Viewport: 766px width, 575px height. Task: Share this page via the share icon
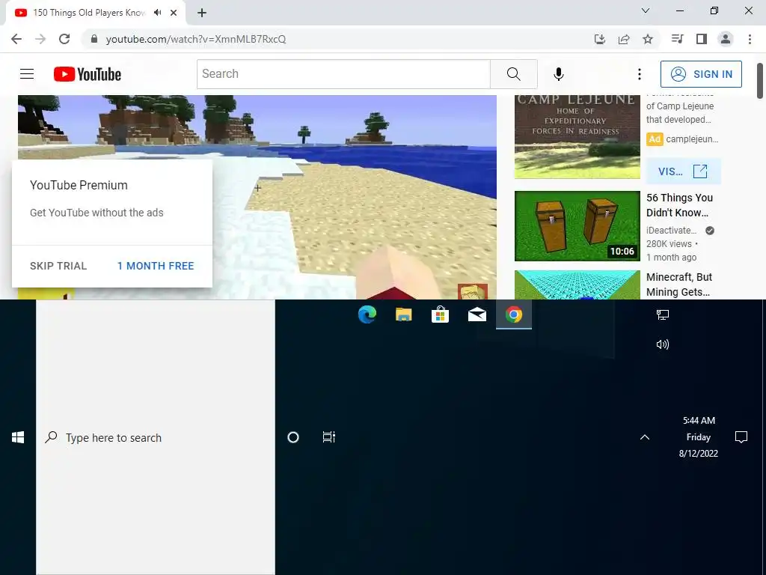[624, 39]
